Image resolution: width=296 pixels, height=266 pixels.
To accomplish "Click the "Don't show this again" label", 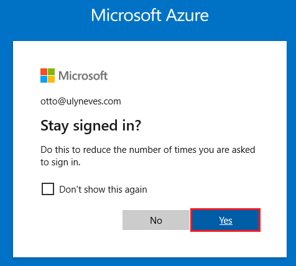I will click(x=103, y=190).
